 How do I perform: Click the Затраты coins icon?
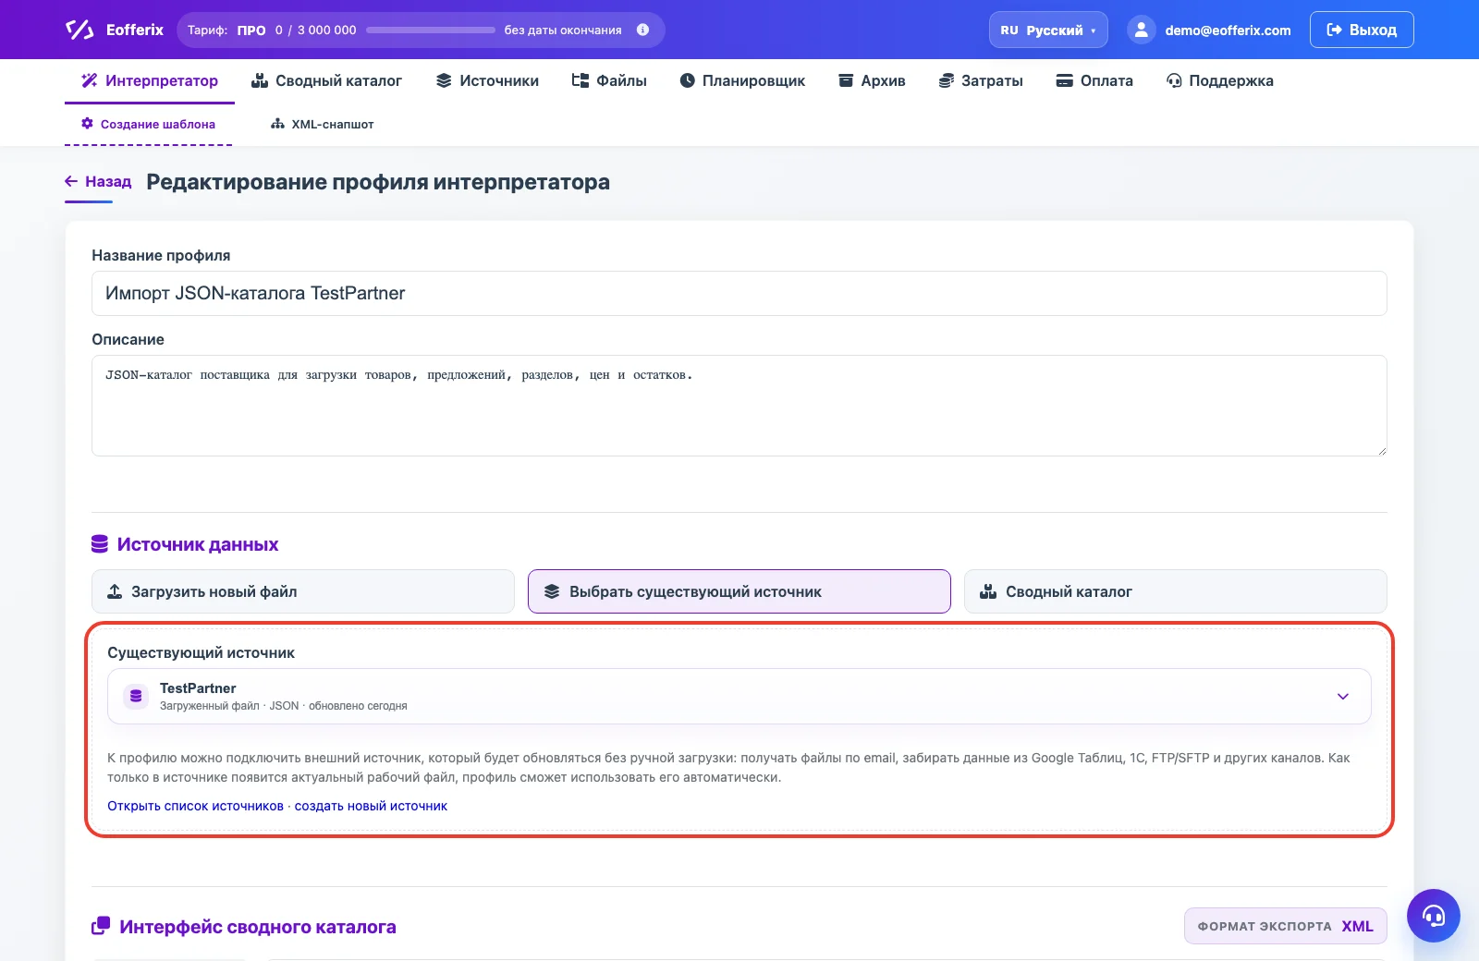coord(946,80)
